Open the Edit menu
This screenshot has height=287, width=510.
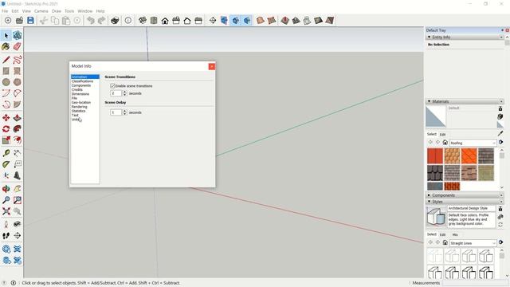click(15, 11)
